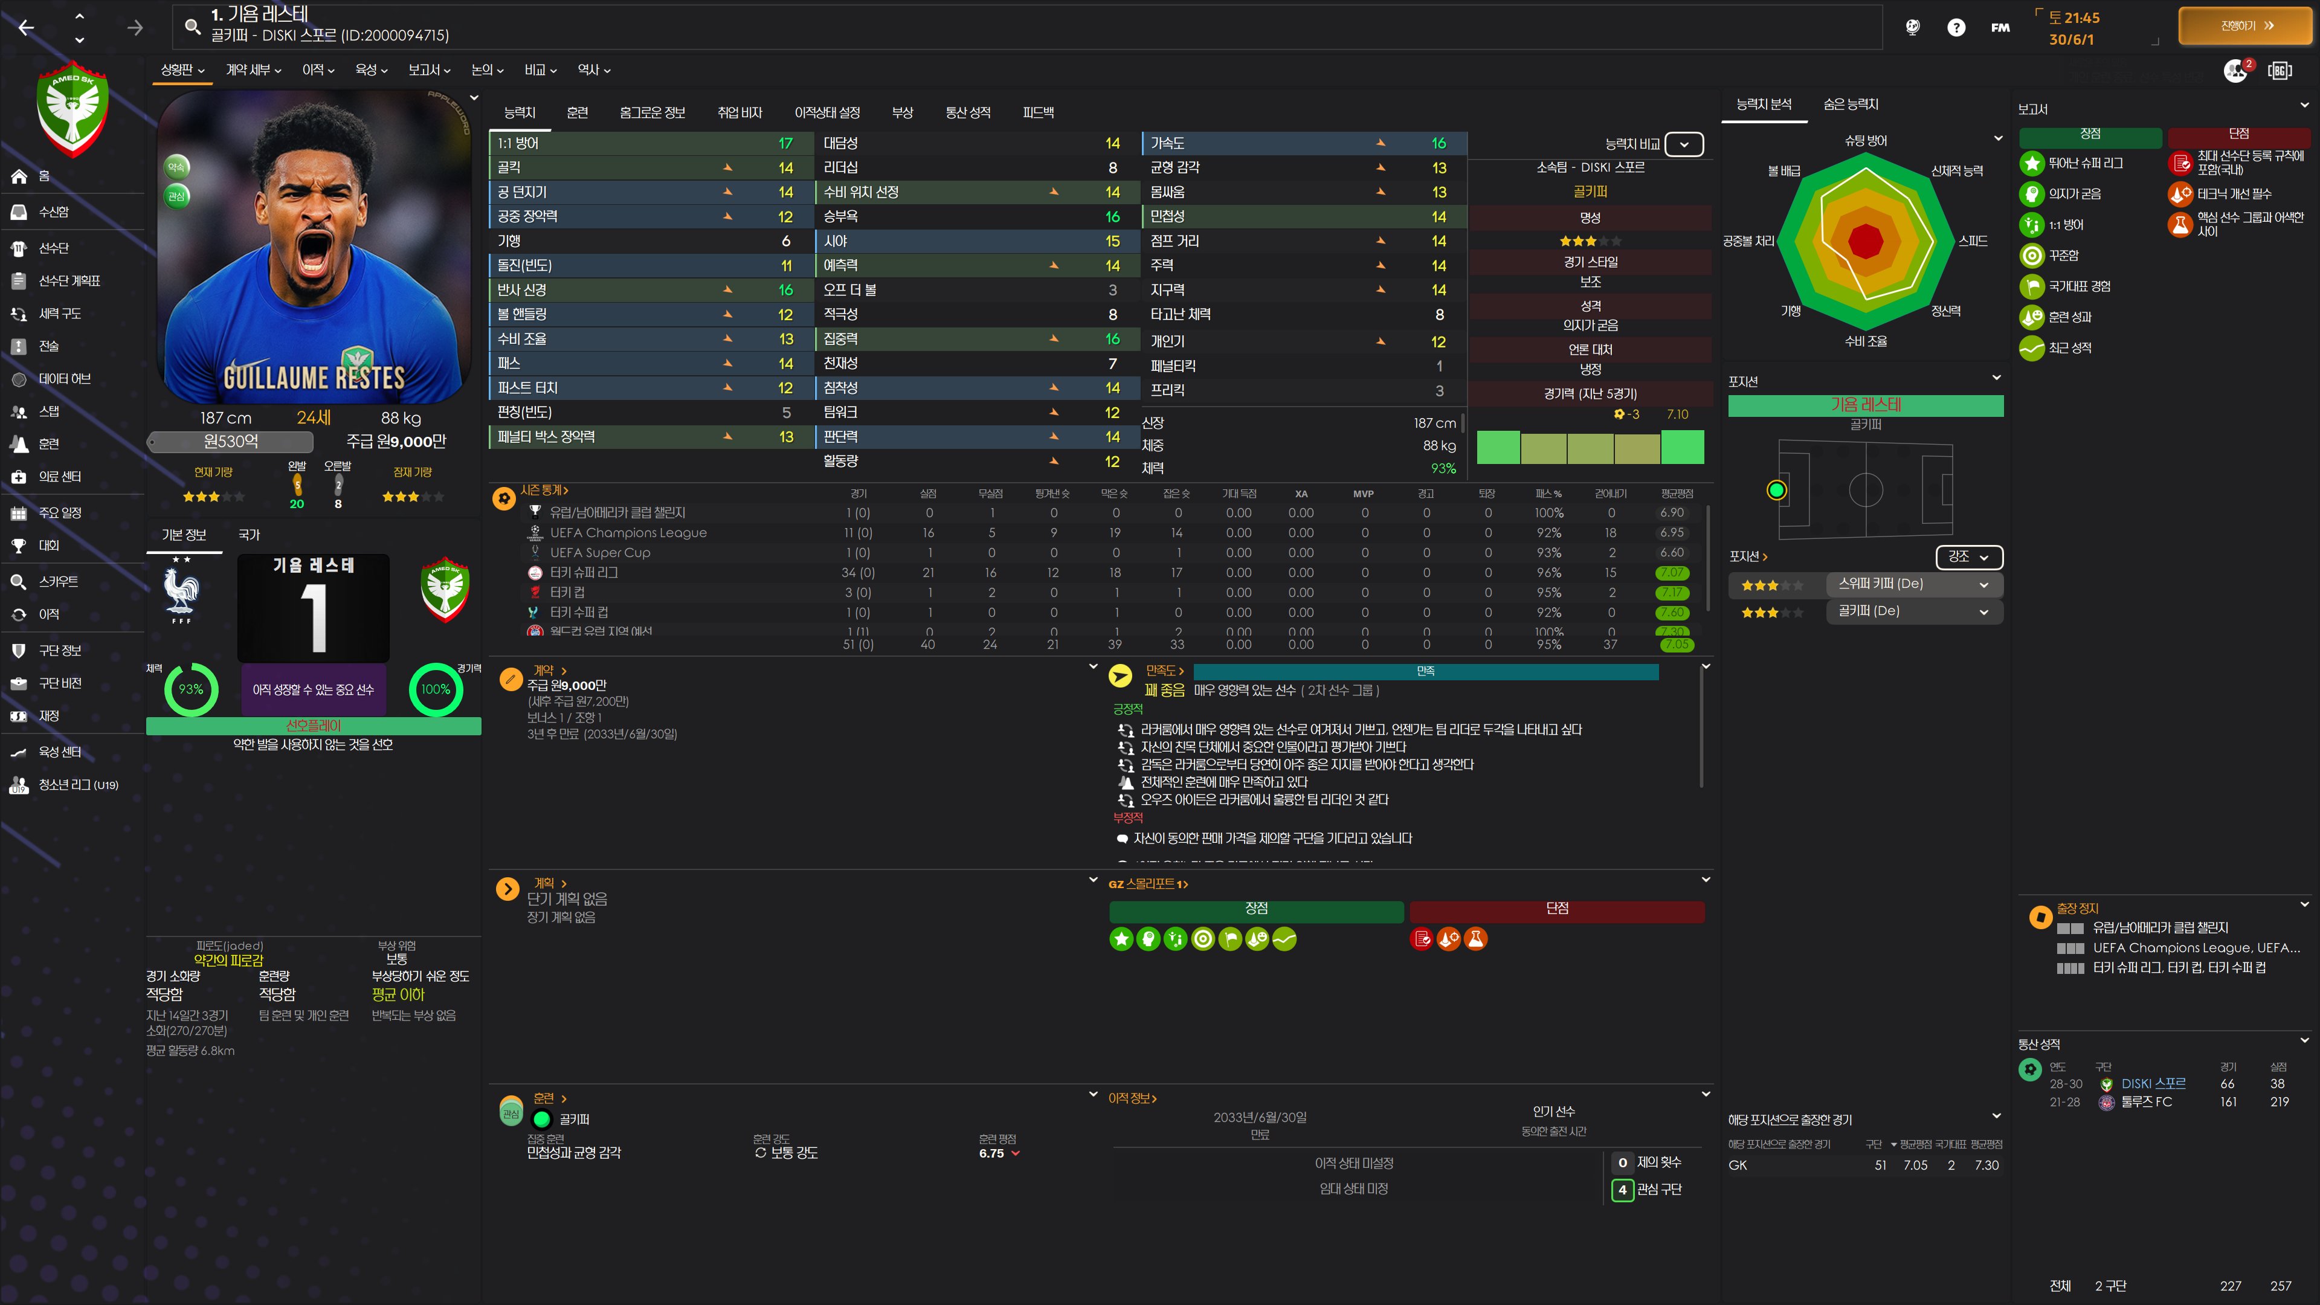
Task: Open the 계약 세부 menu
Action: tap(253, 69)
